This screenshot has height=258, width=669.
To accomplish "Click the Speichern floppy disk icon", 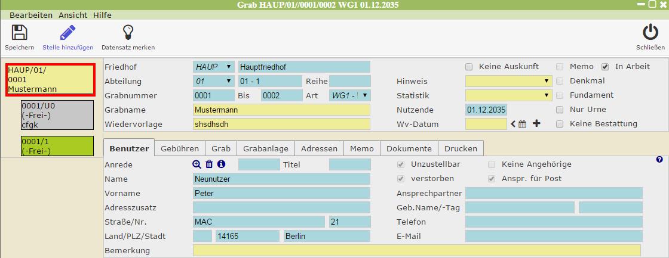I will pos(19,33).
